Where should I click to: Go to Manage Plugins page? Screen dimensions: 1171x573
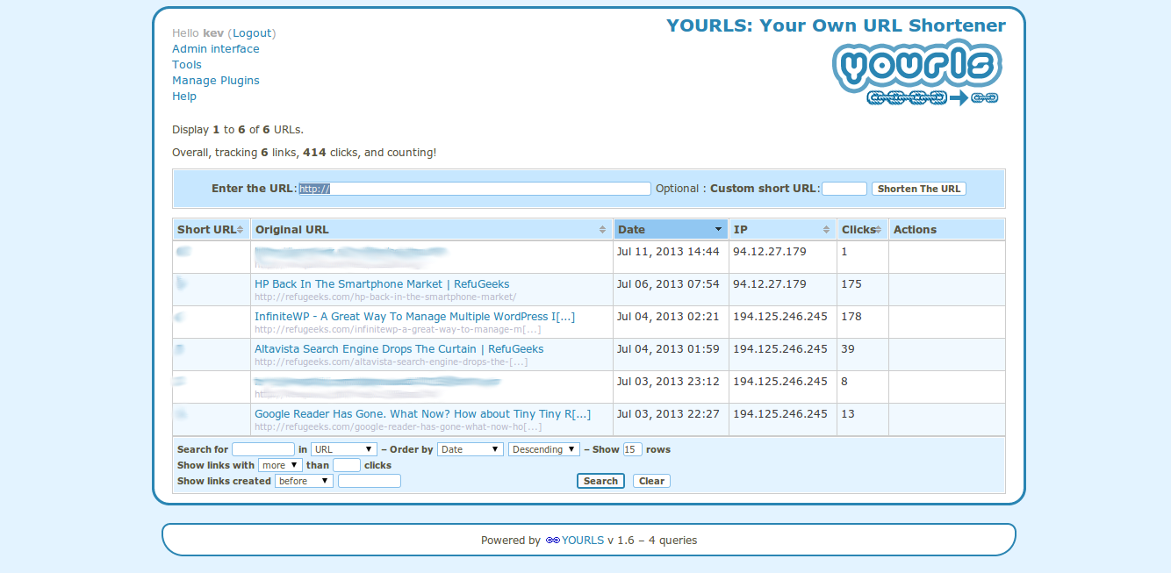pos(216,81)
